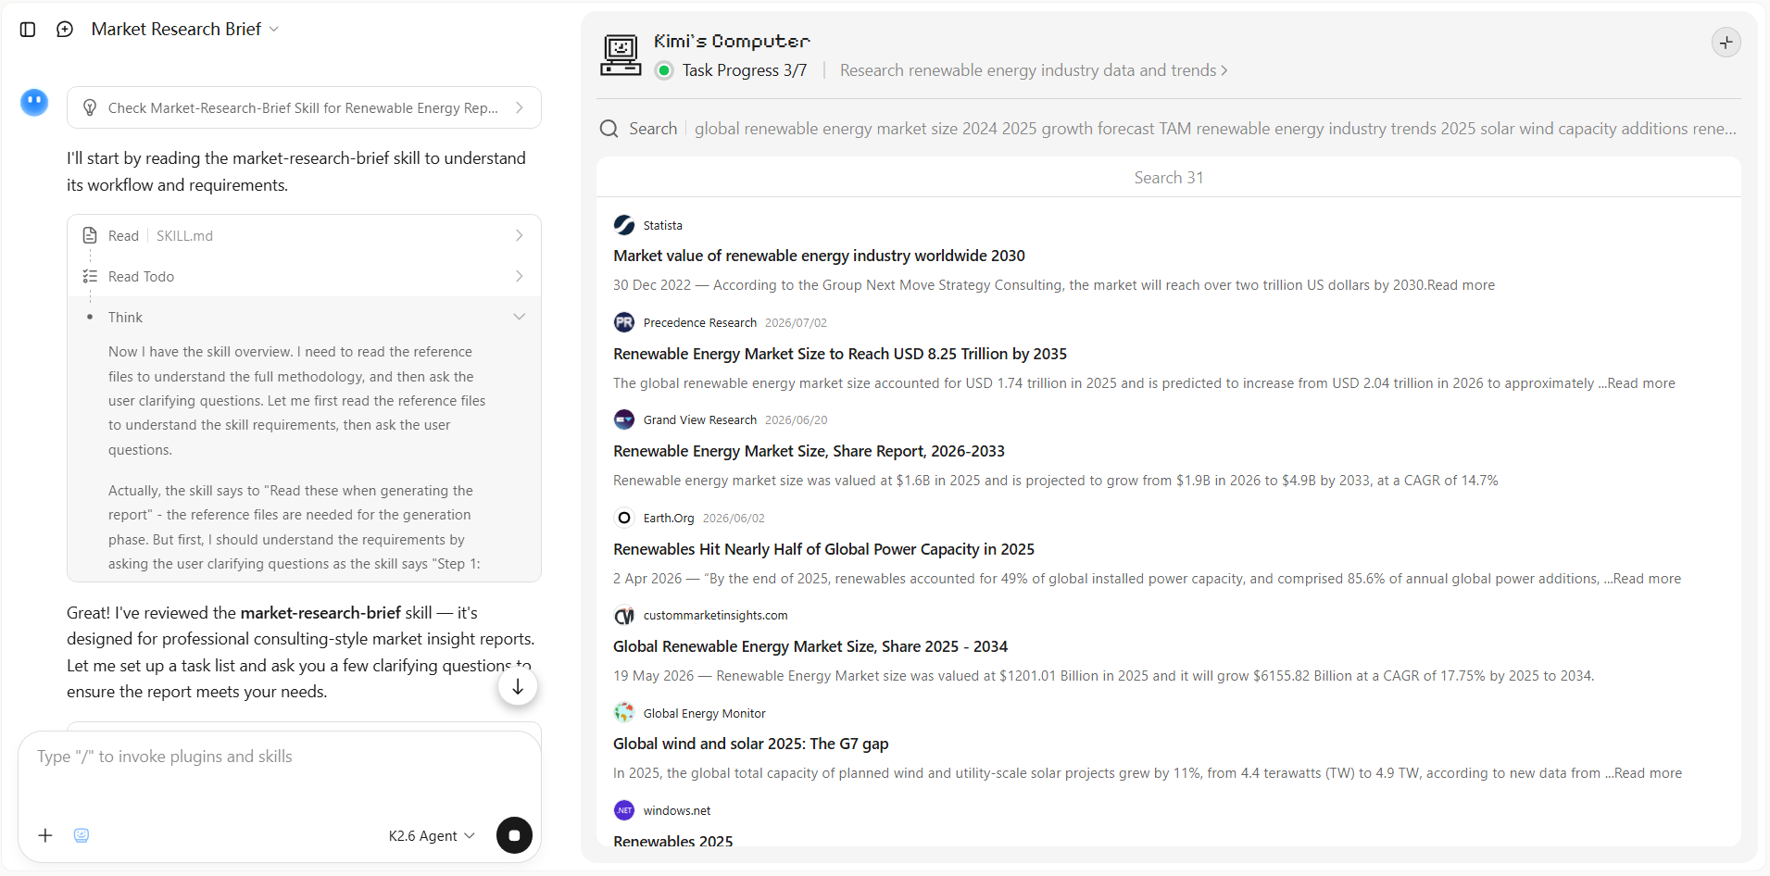Viewport: 1770px width, 876px height.
Task: Click the plus attachment icon in the composer
Action: pos(45,835)
